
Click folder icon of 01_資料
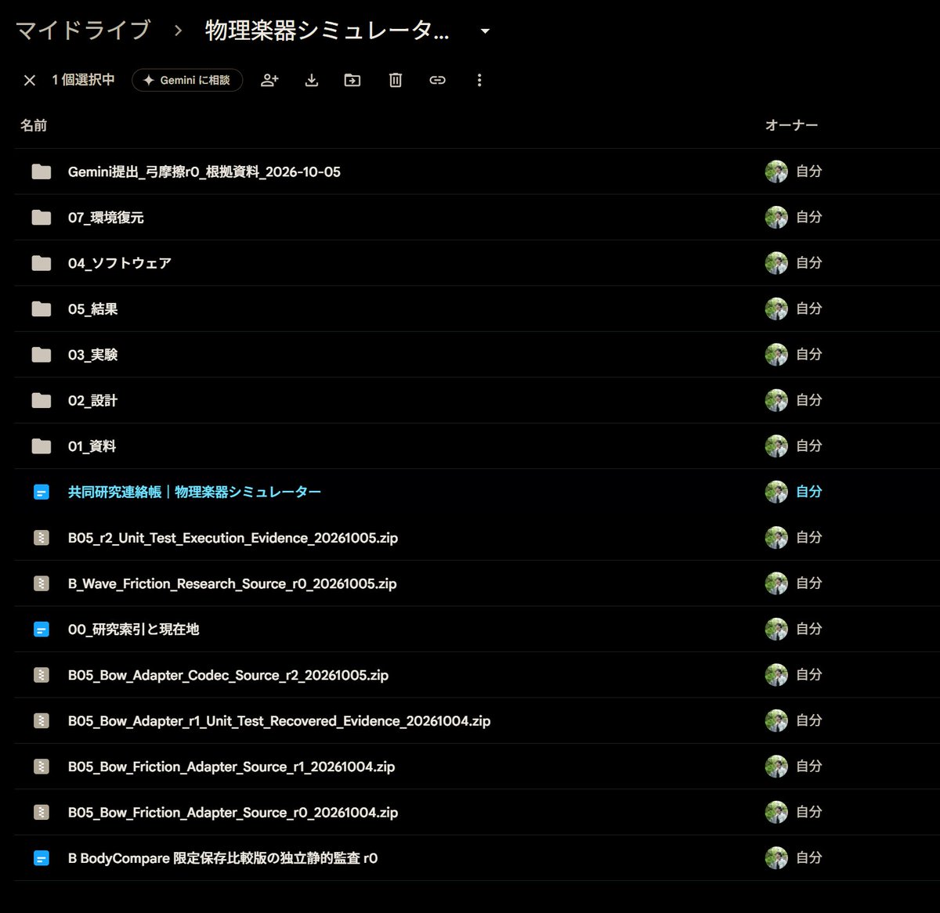click(42, 446)
